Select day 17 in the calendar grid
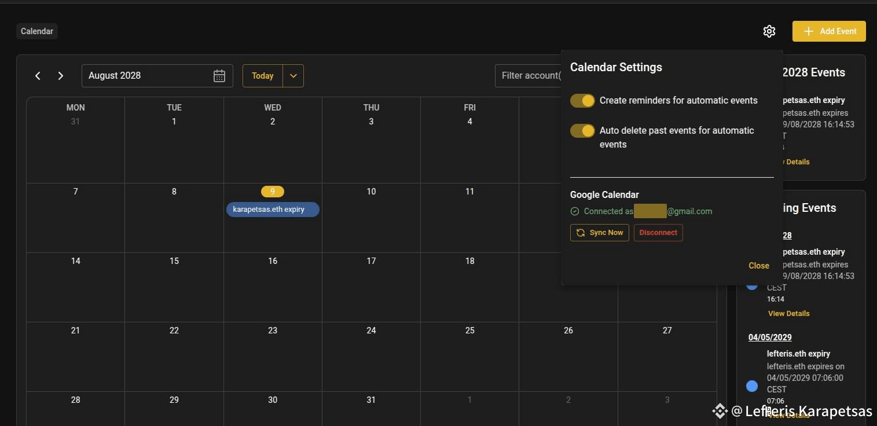Viewport: 877px width, 426px height. tap(371, 261)
